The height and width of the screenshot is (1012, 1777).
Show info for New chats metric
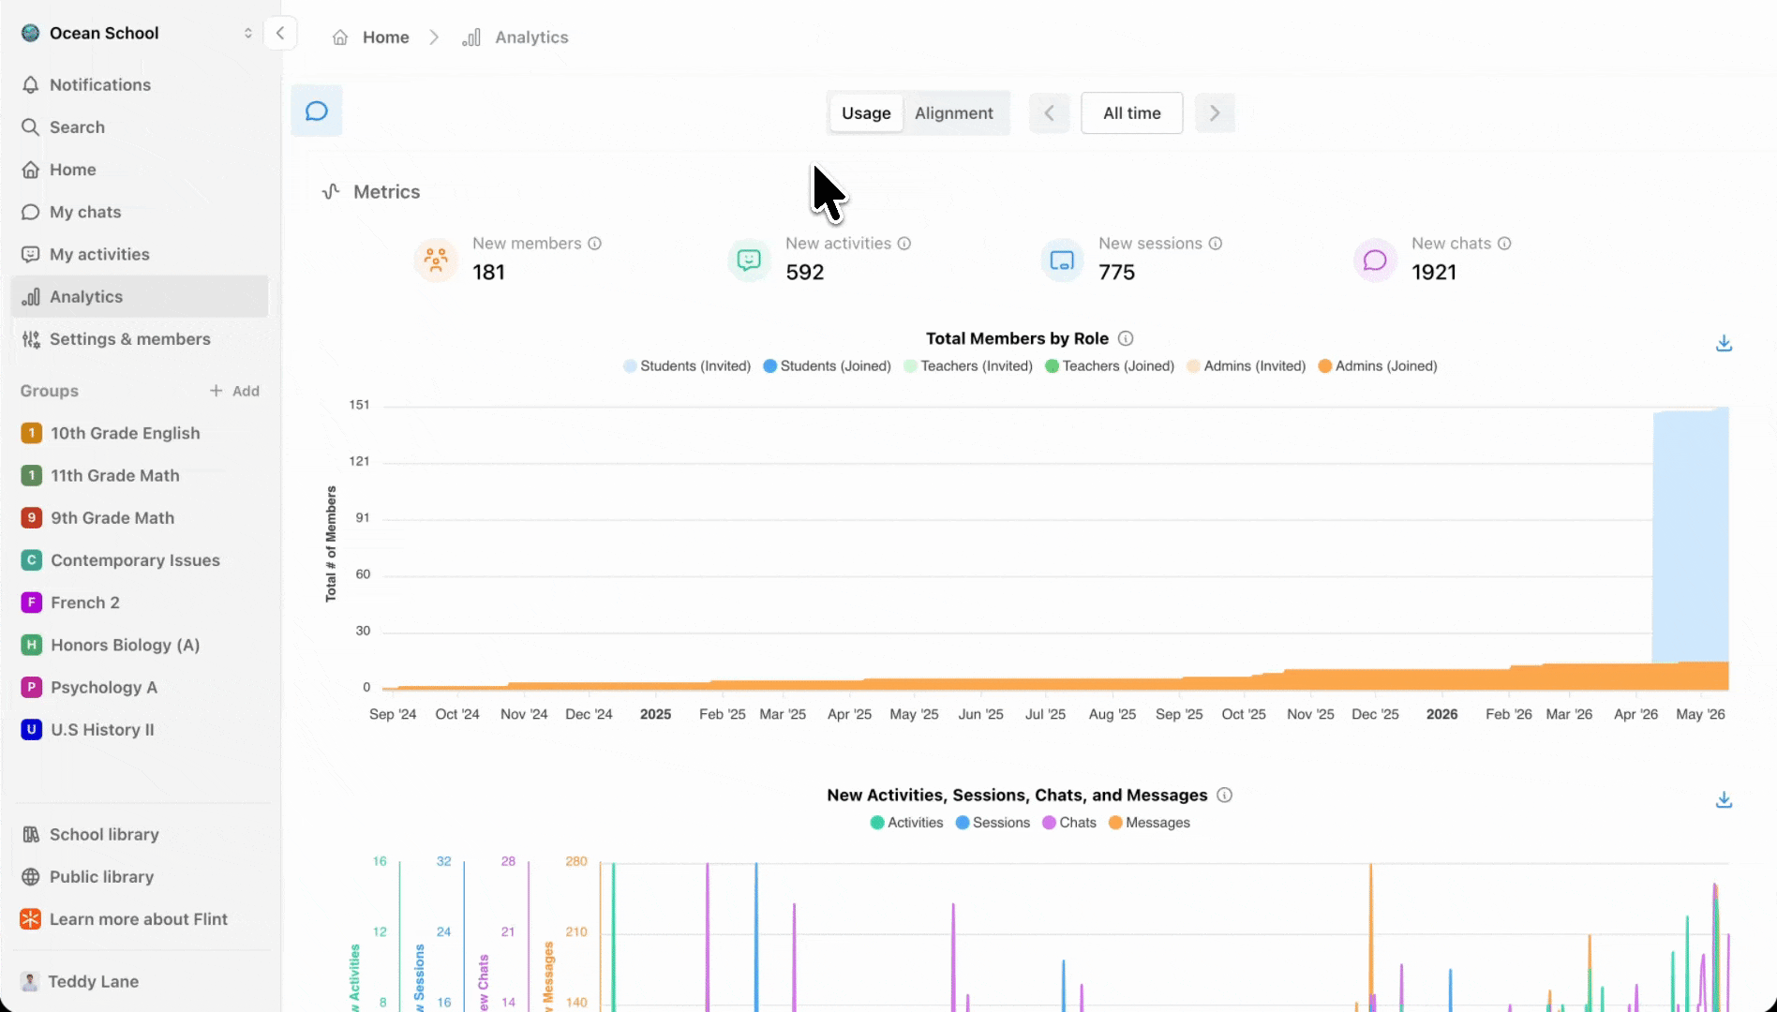click(1504, 244)
